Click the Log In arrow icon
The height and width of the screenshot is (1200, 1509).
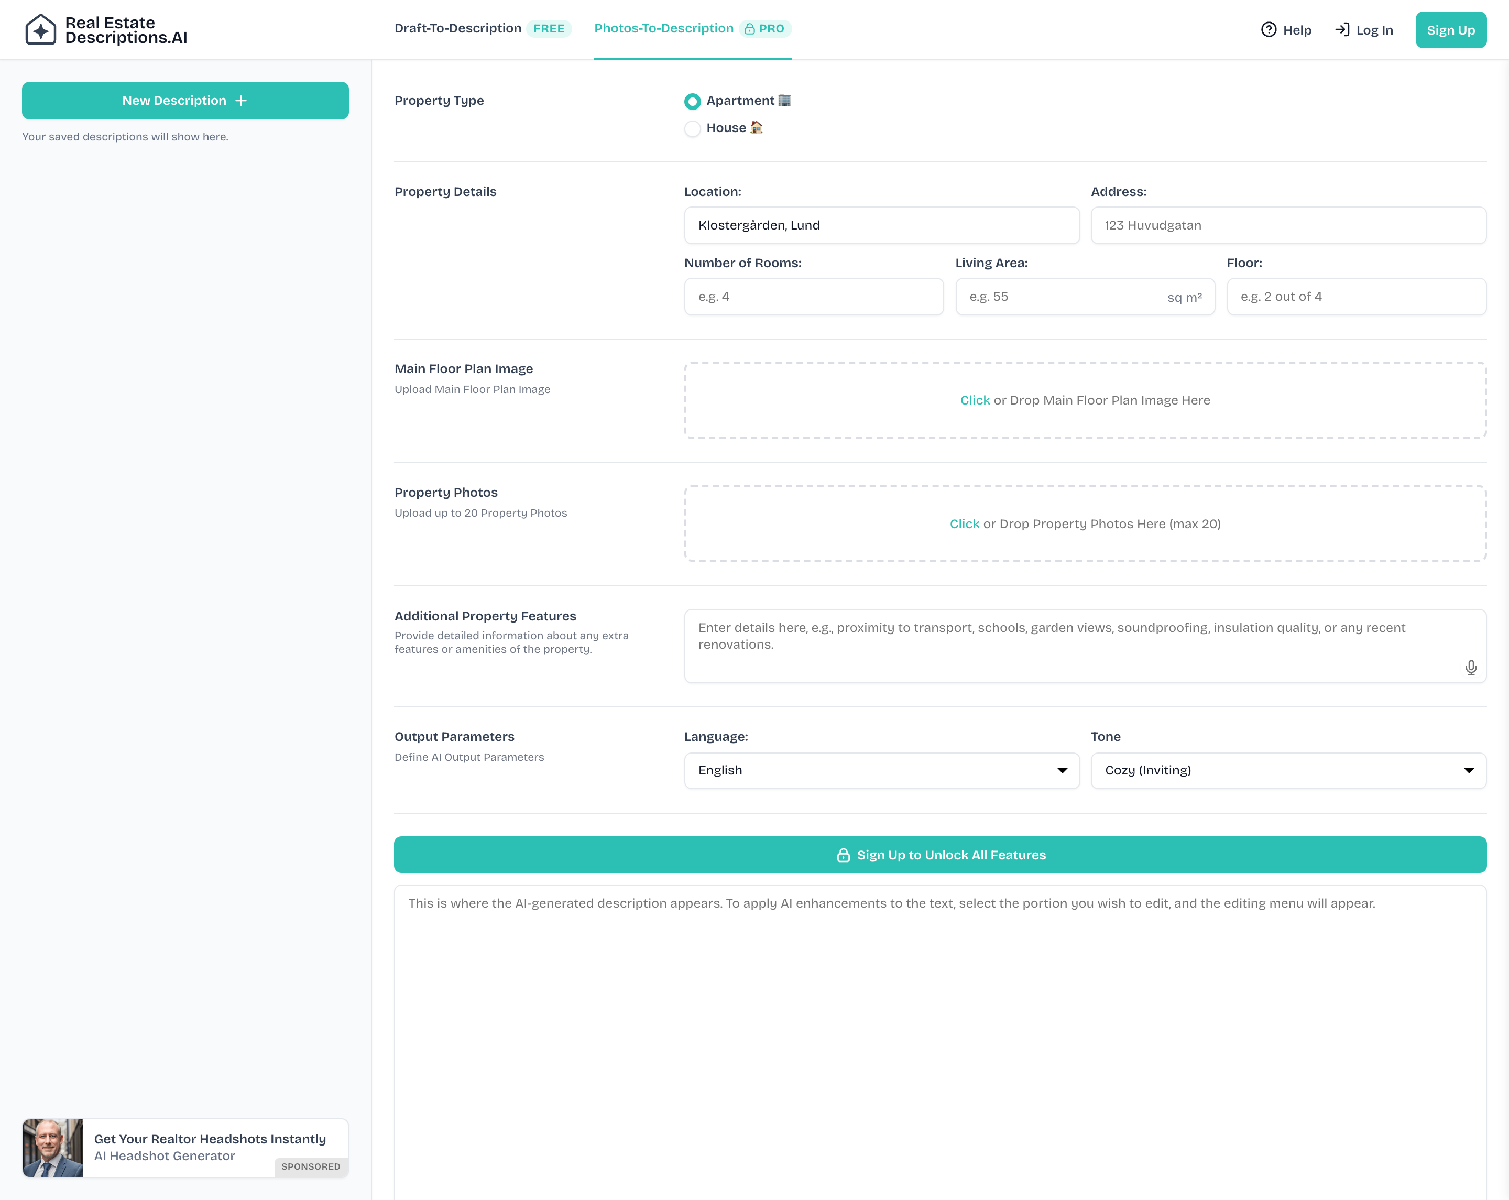(1342, 29)
